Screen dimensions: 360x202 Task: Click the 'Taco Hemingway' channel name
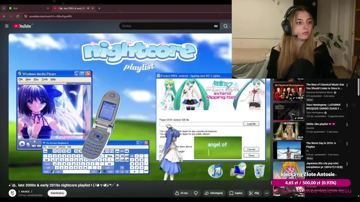pos(315,113)
